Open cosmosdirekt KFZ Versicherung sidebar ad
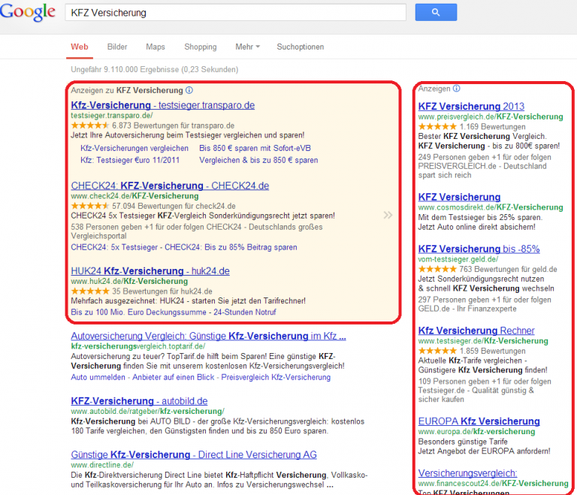The width and height of the screenshot is (577, 495). pyautogui.click(x=459, y=197)
